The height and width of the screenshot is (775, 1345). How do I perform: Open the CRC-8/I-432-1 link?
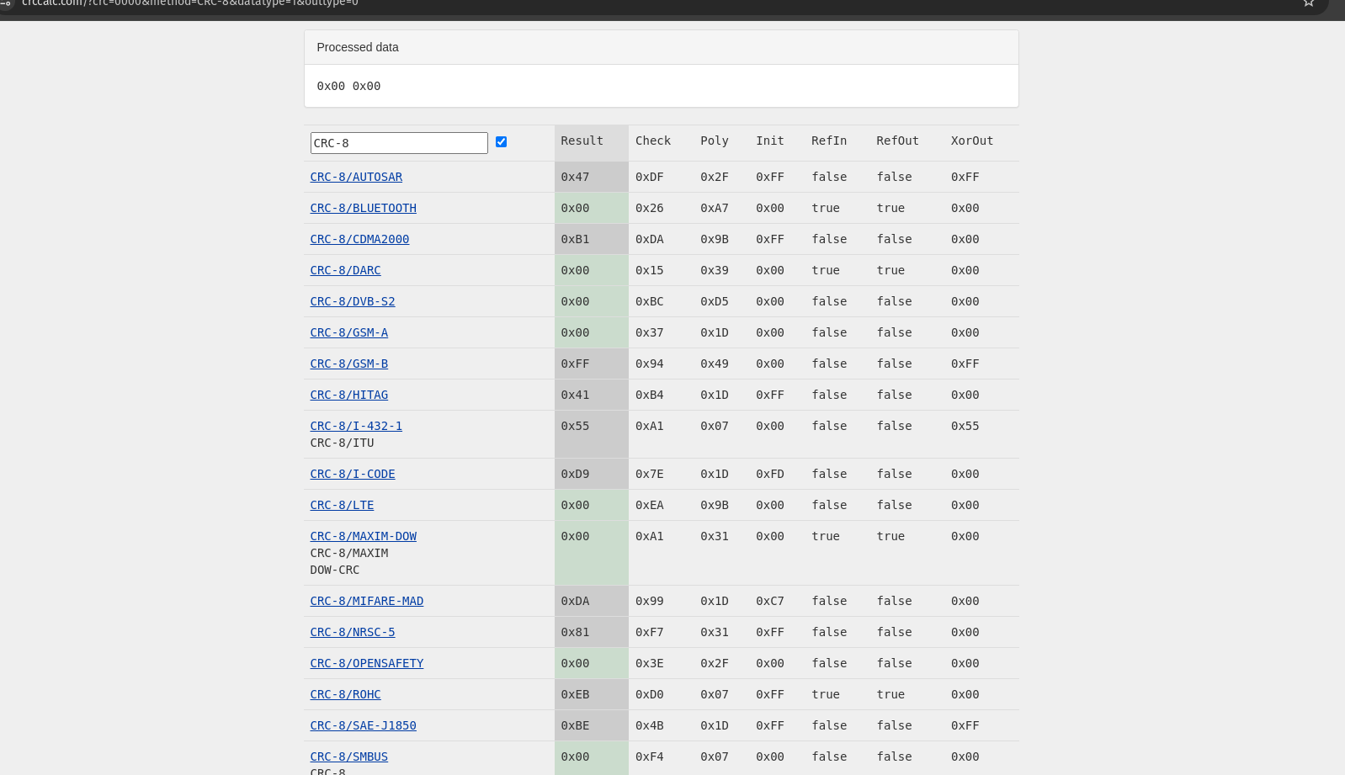(356, 426)
